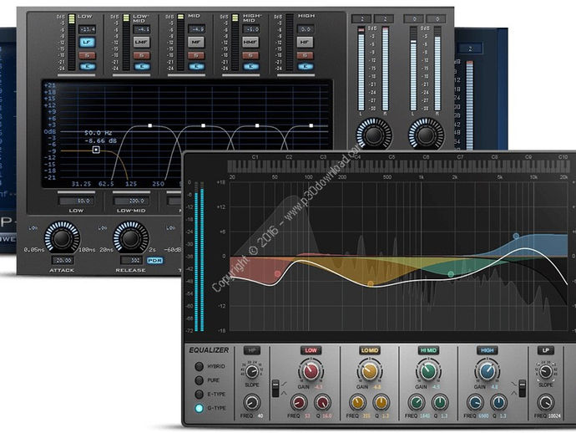
Task: Click the LP FREQ knob
Action: click(x=546, y=402)
